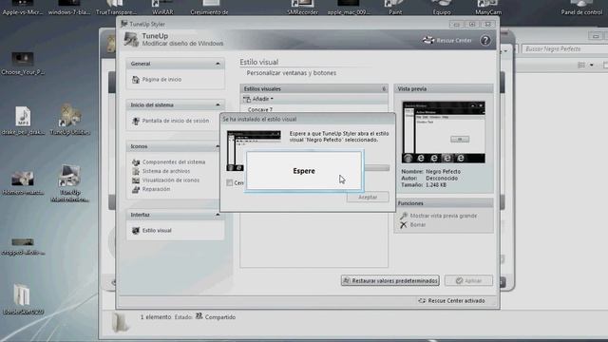Open the Reparación option
This screenshot has width=608, height=342.
point(156,189)
